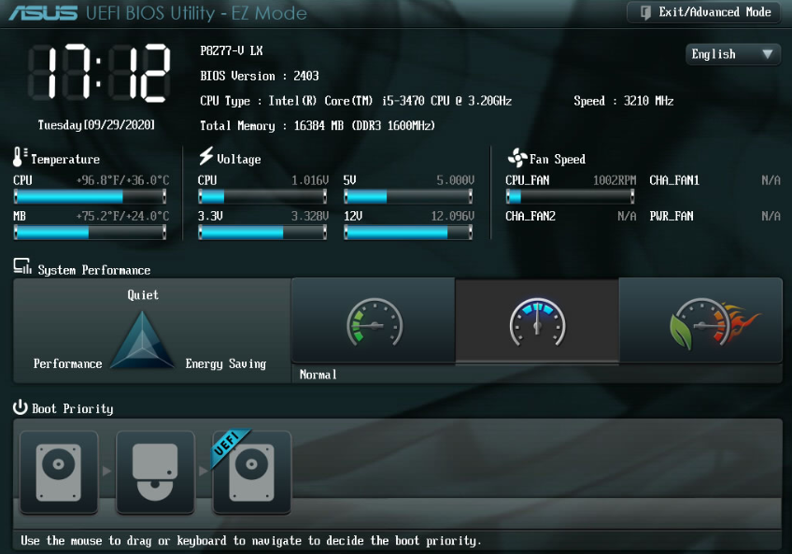The image size is (792, 554).
Task: Click the CPU temperature bar
Action: [x=91, y=196]
